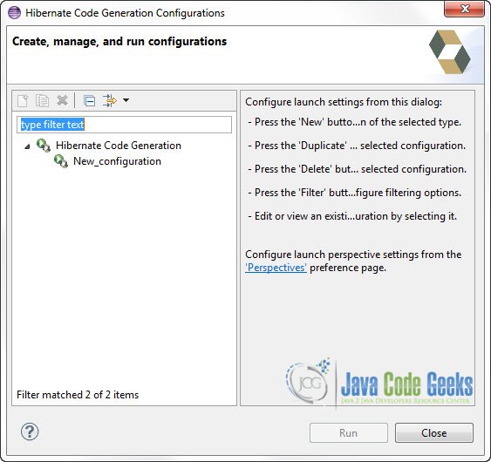Collapse all configurations with toolbar icon
The width and height of the screenshot is (491, 462).
[x=90, y=101]
